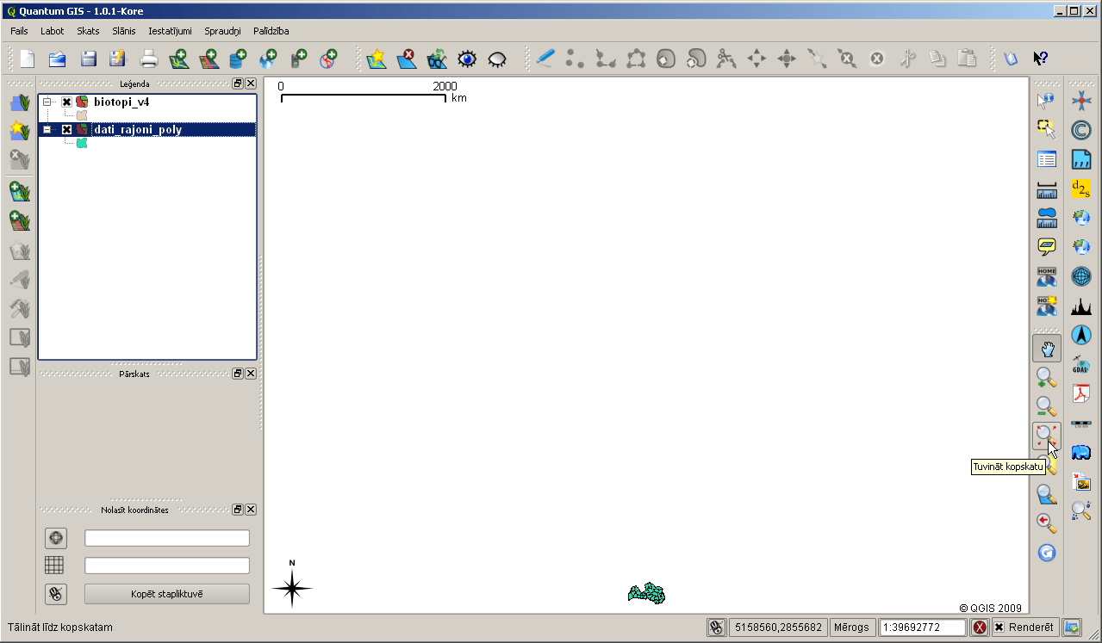Select measure line ruler tool
This screenshot has height=643, width=1102.
pyautogui.click(x=1047, y=189)
